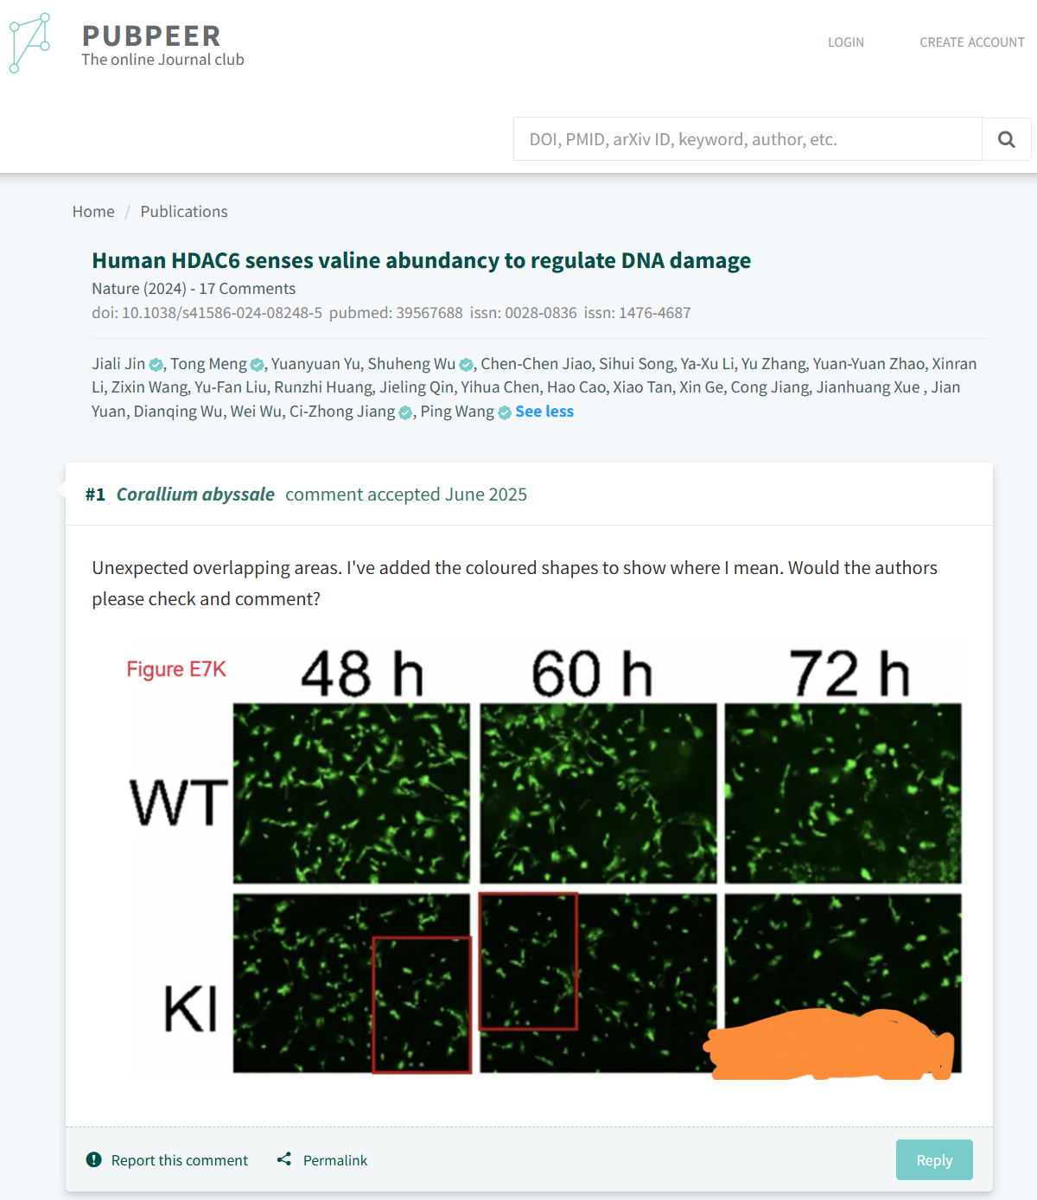Click verified badge next to Ci-Zhong Jiang
The image size is (1037, 1200).
pos(405,412)
